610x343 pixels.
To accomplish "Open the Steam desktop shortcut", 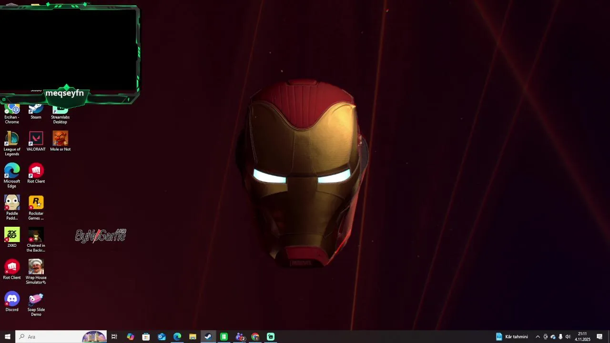I will 36,112.
